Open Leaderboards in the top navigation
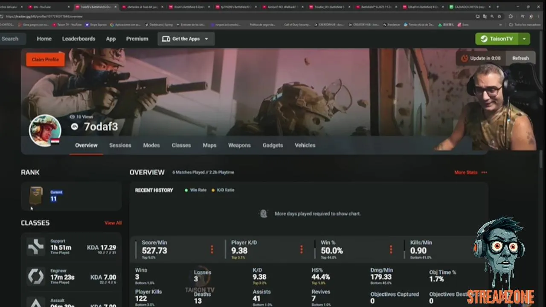The width and height of the screenshot is (546, 307). (78, 39)
